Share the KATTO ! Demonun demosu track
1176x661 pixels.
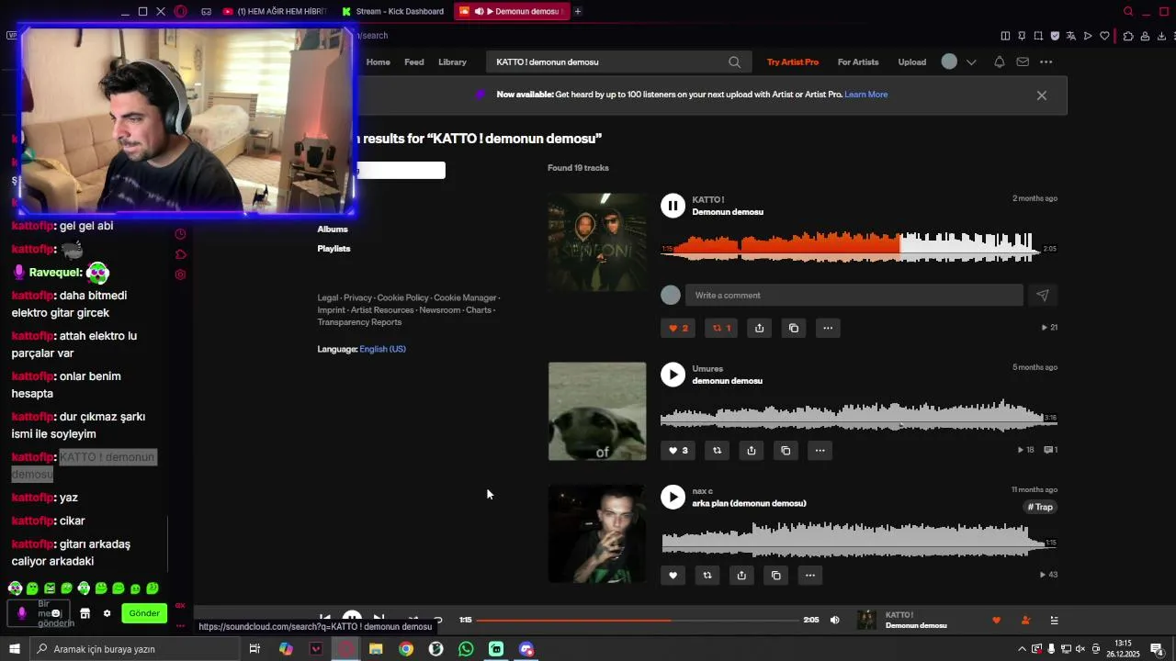pos(759,328)
